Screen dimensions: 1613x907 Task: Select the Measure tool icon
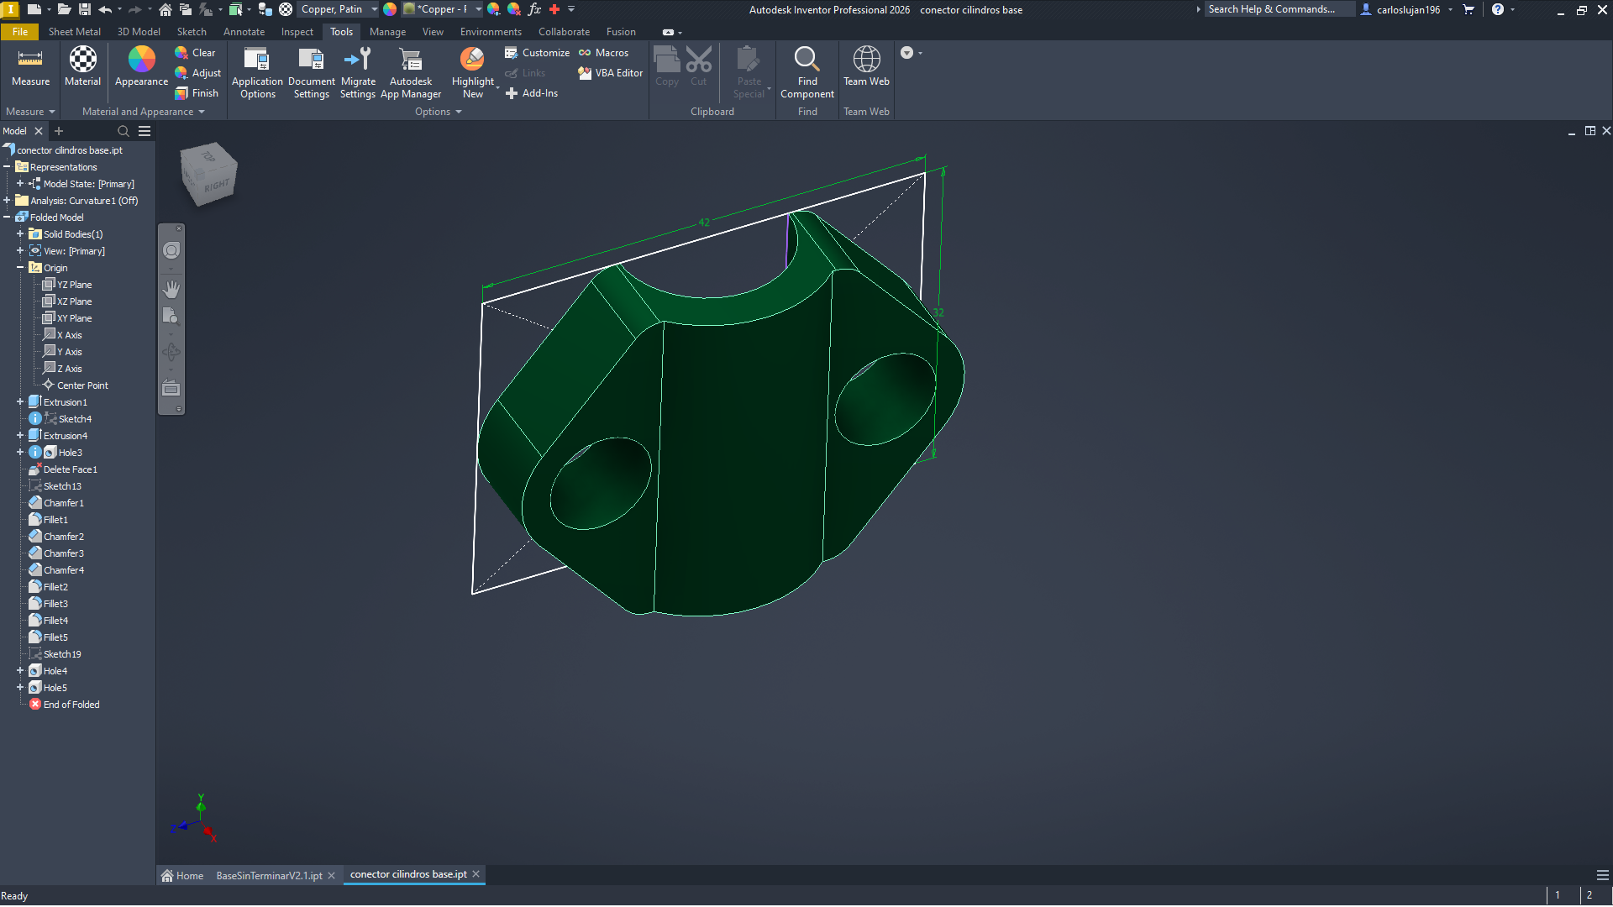click(30, 60)
